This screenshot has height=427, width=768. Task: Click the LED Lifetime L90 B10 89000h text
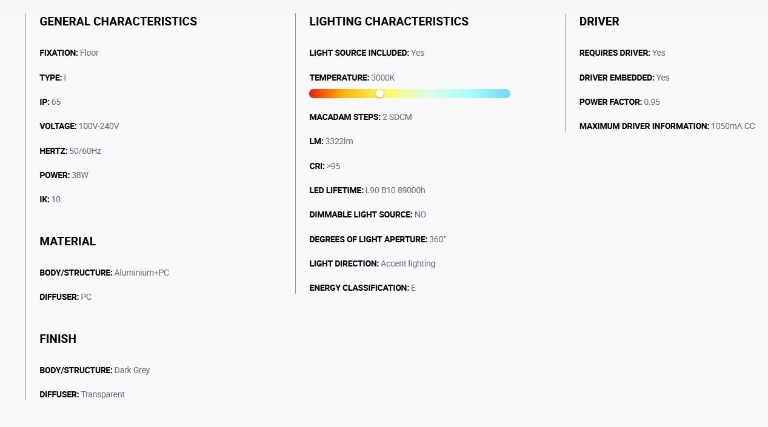click(367, 190)
